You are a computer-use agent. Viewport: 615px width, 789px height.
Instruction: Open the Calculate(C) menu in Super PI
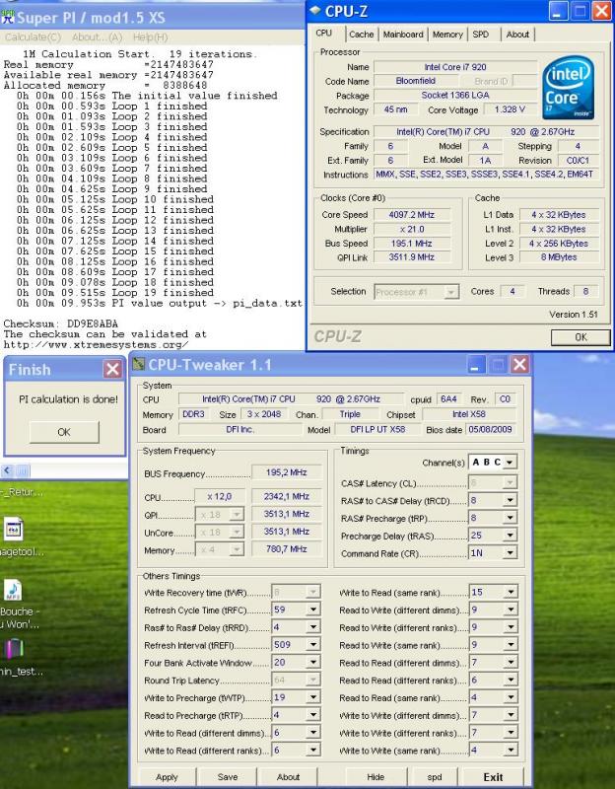pos(33,37)
